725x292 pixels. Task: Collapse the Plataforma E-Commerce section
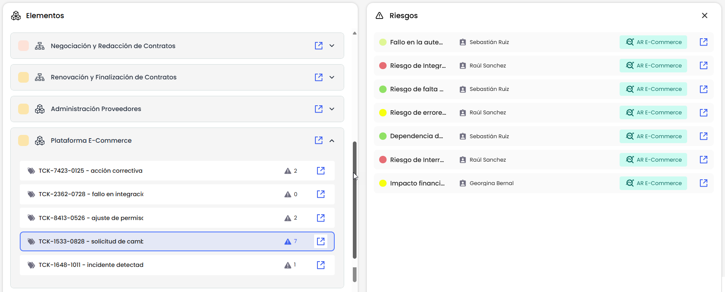point(332,141)
